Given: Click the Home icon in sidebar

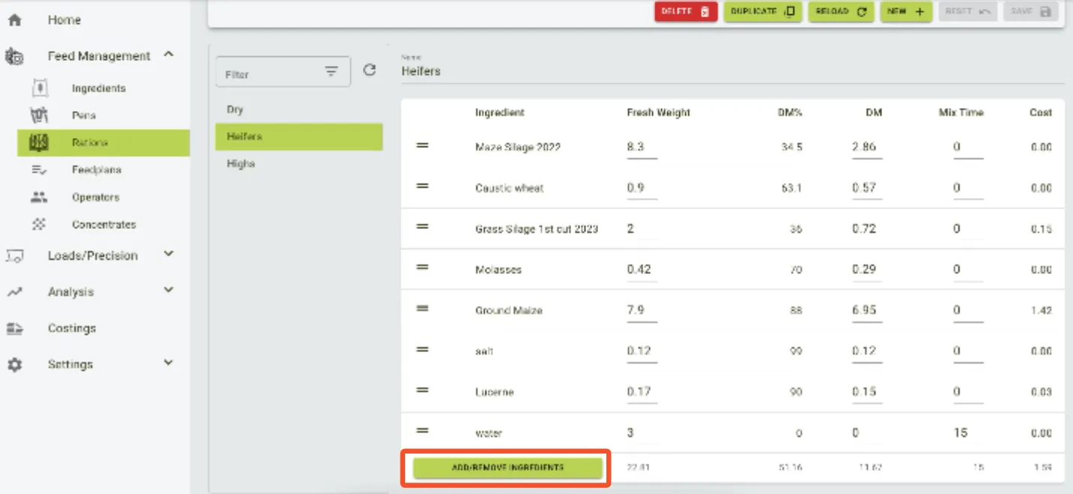Looking at the screenshot, I should (x=14, y=20).
